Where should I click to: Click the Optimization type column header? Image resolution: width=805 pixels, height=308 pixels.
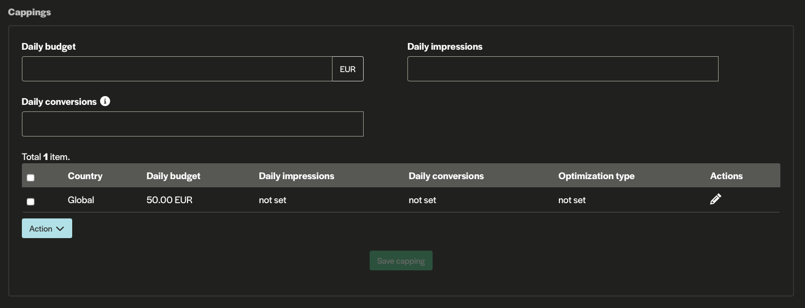point(596,176)
